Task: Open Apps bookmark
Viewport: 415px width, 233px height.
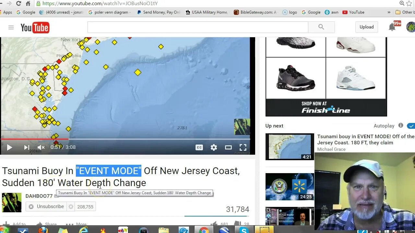Action: [x=6, y=12]
